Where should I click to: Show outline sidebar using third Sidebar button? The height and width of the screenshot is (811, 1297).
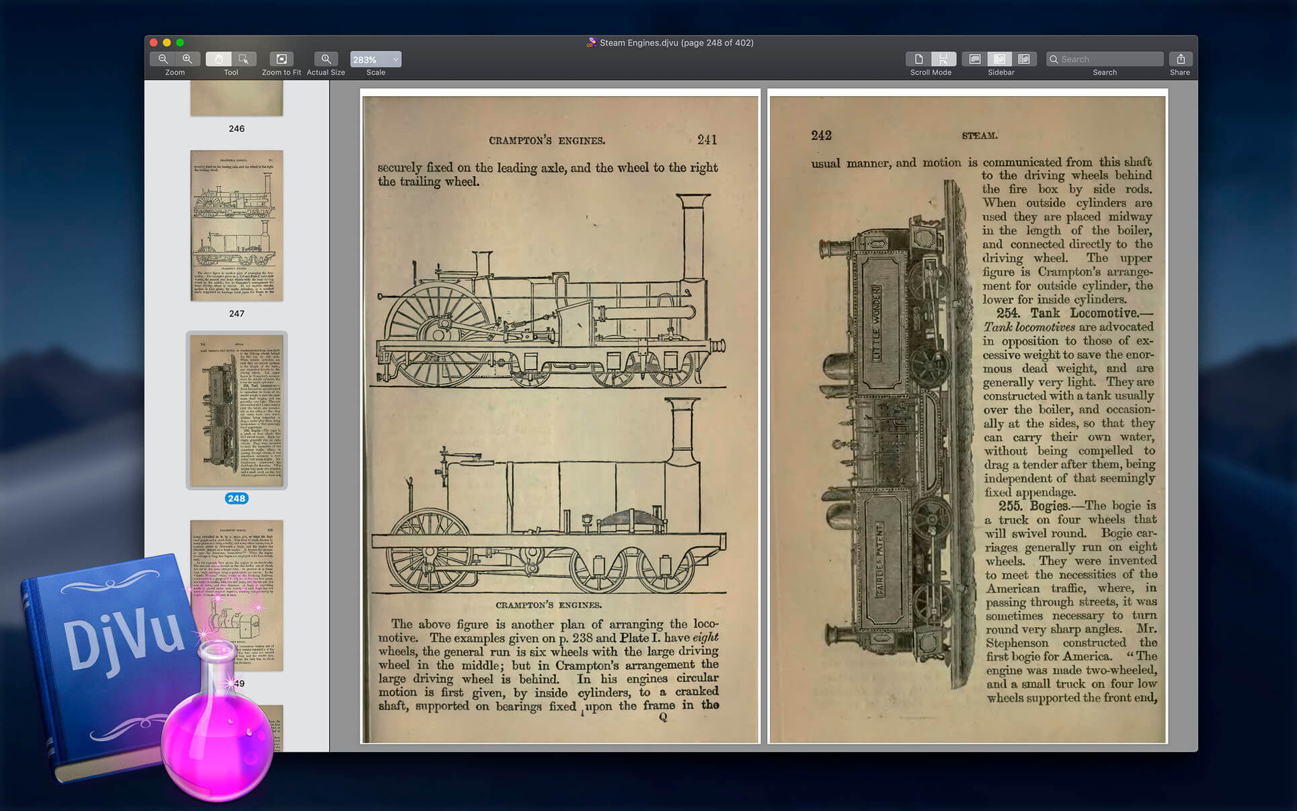point(1024,59)
